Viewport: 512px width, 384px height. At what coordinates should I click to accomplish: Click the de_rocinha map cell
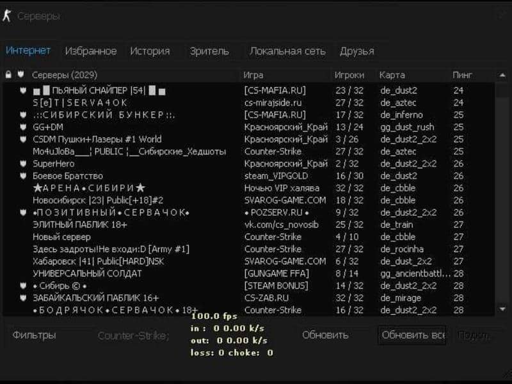click(402, 249)
